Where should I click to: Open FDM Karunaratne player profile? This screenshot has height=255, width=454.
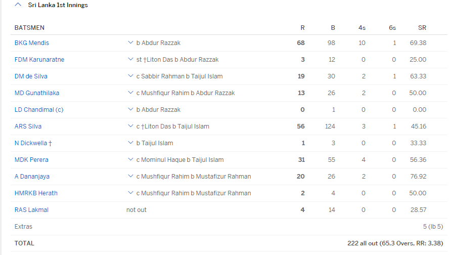[x=39, y=60]
